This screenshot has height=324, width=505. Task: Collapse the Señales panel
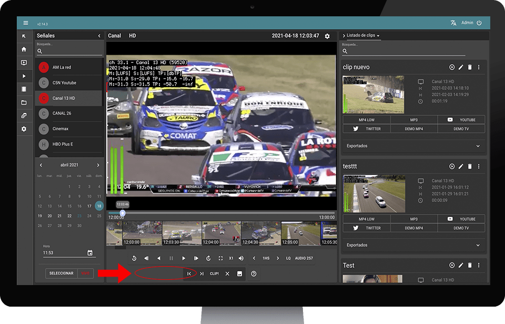pyautogui.click(x=99, y=36)
